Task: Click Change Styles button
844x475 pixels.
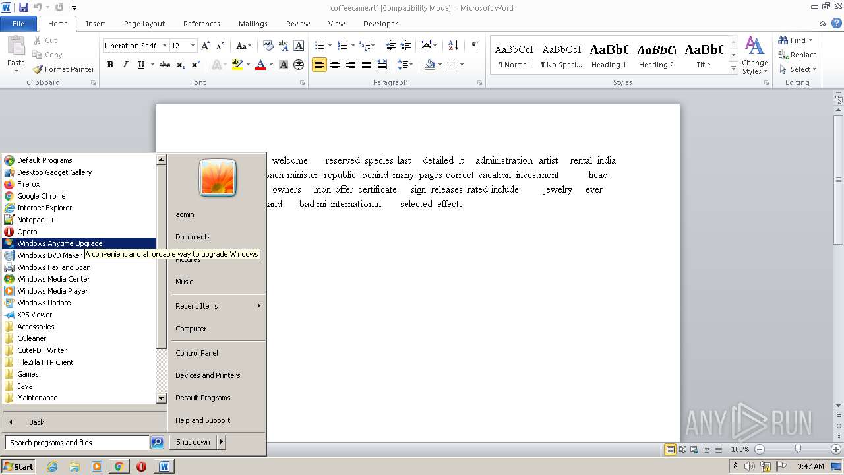Action: pyautogui.click(x=755, y=55)
